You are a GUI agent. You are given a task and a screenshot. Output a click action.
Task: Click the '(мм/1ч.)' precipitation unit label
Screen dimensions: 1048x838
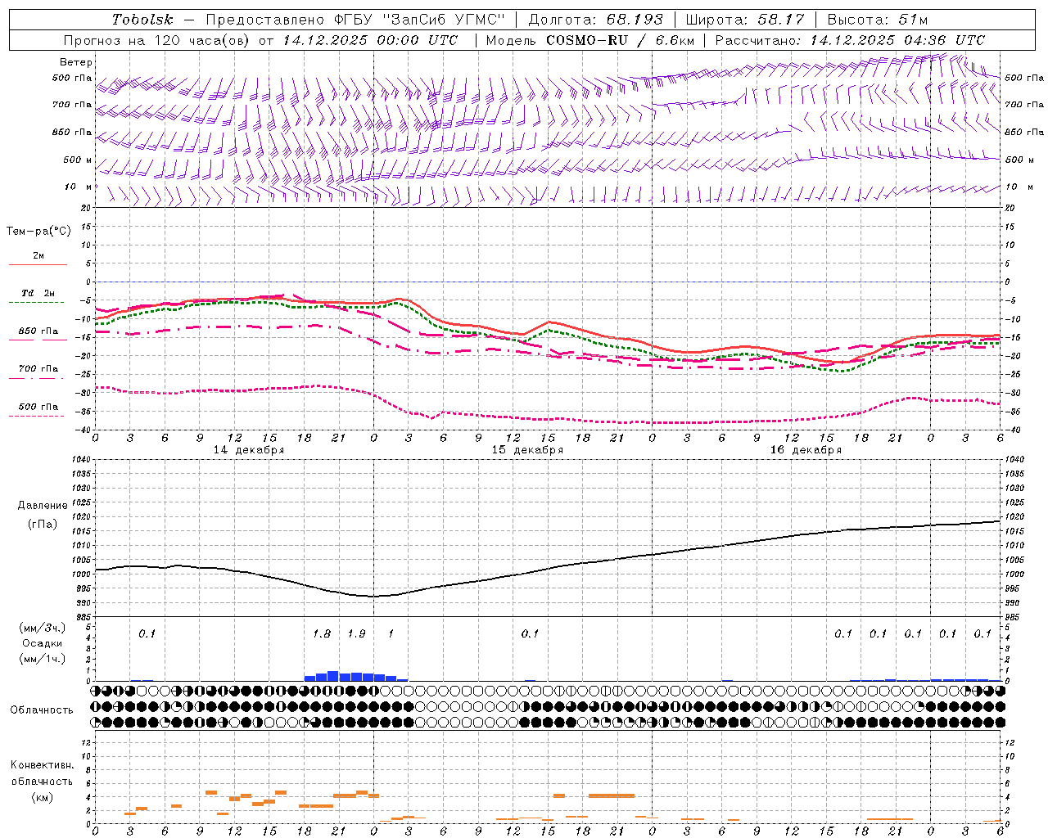[x=43, y=659]
